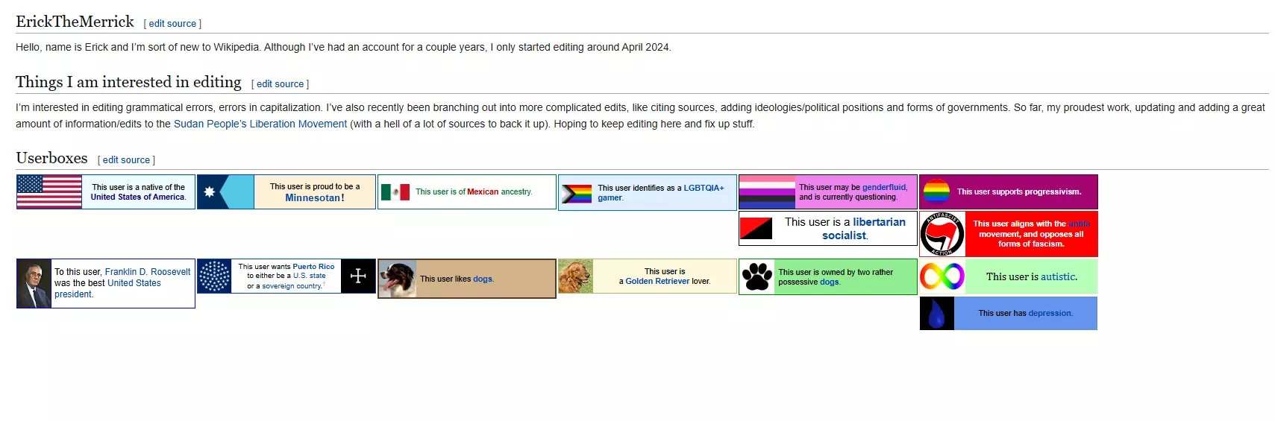The image size is (1275, 421).
Task: Follow the antifa link
Action: (x=1079, y=224)
